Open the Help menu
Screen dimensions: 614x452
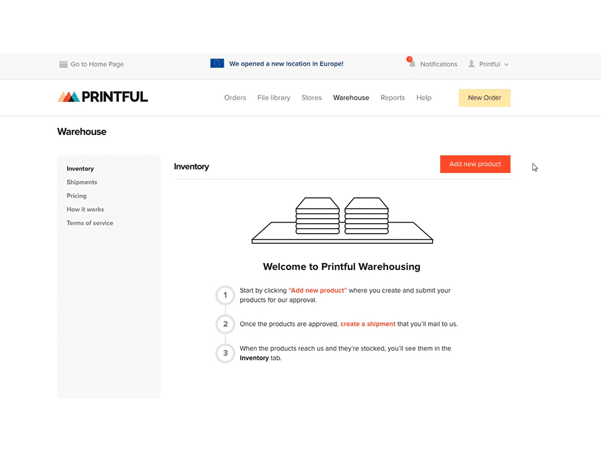[424, 98]
